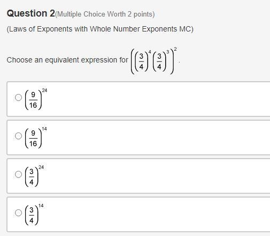Pick the radio button for (3/4)^24
Screen dimensions: 270x236
pyautogui.click(x=18, y=175)
